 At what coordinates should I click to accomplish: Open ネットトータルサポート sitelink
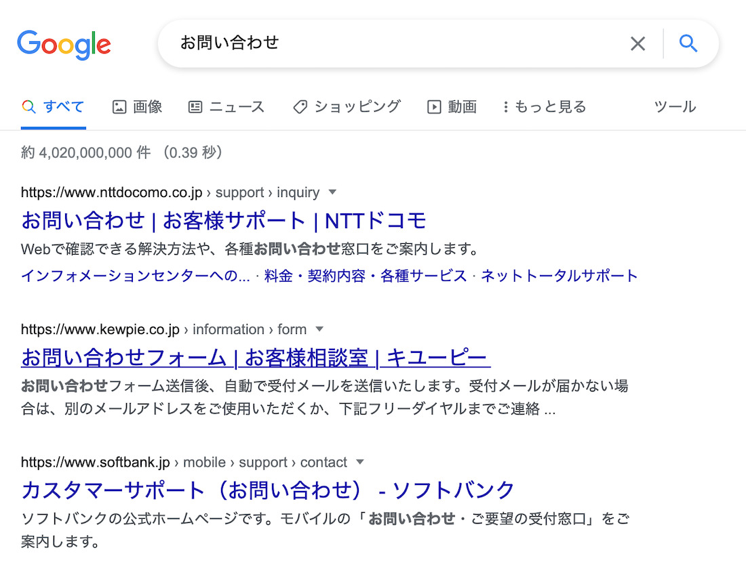559,276
